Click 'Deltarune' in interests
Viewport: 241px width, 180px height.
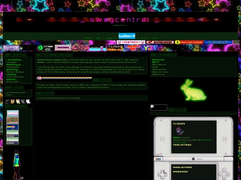coord(158,74)
